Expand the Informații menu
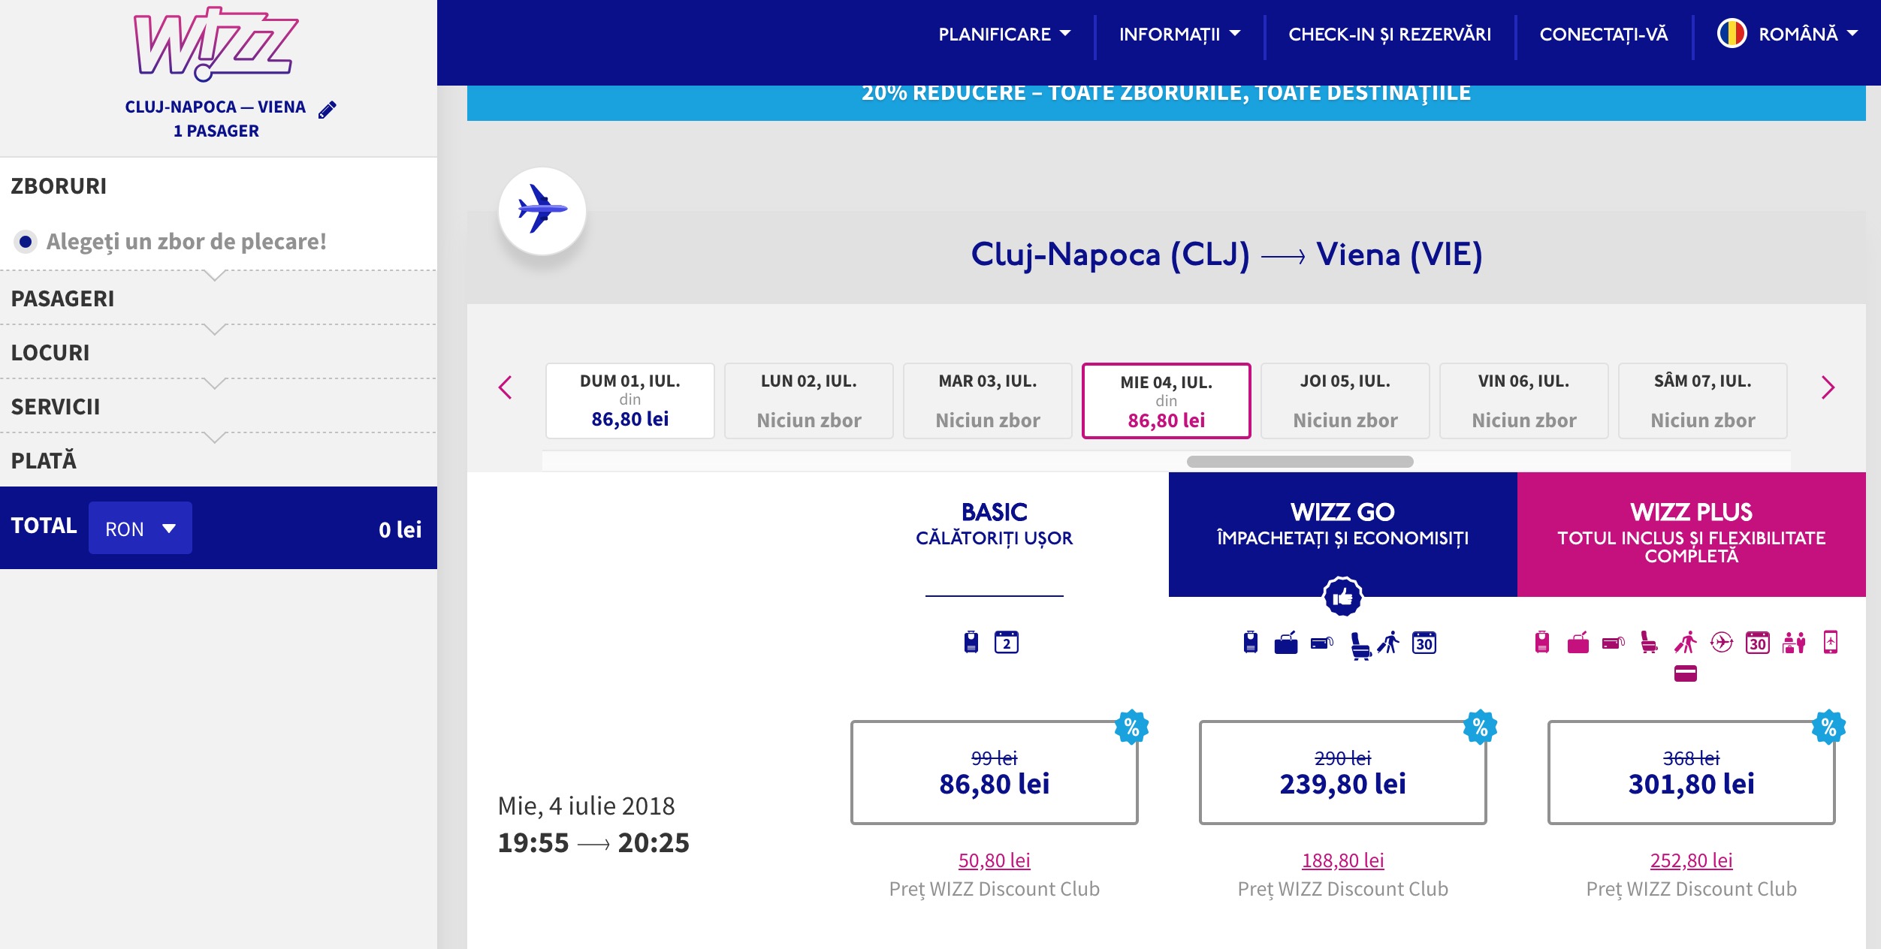Viewport: 1881px width, 949px height. (x=1179, y=35)
